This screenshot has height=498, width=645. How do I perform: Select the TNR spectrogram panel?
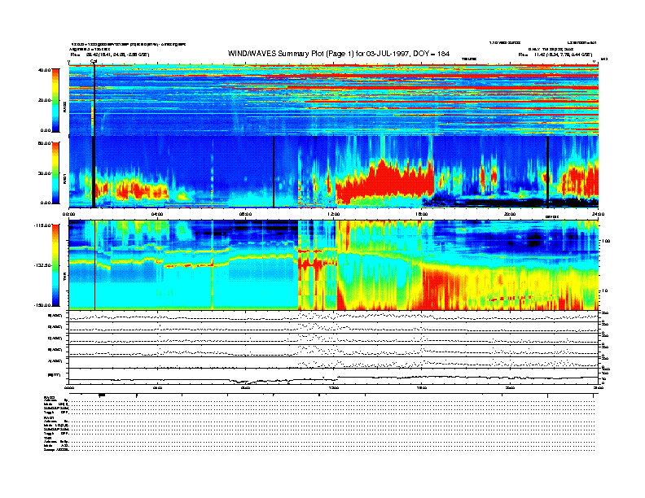pos(334,264)
